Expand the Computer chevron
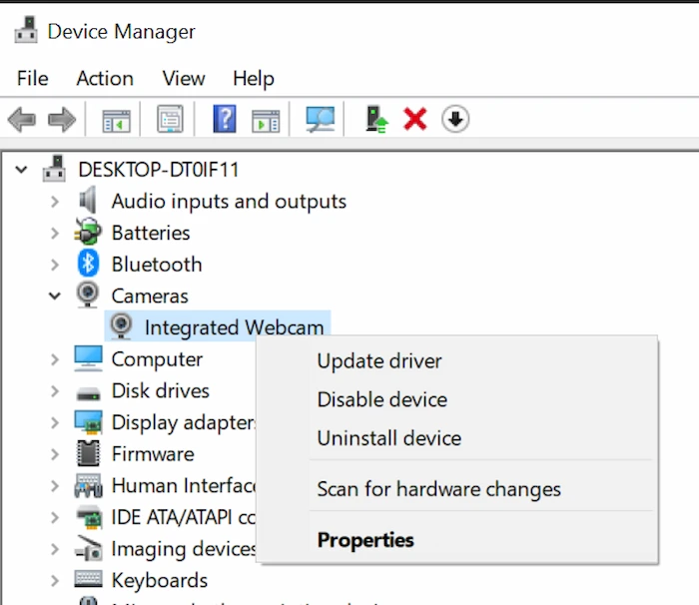 tap(54, 359)
